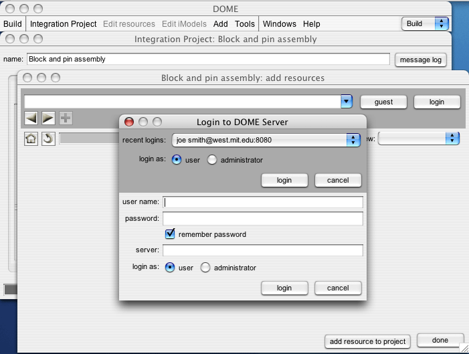Open the Edit resources menu

(x=129, y=24)
